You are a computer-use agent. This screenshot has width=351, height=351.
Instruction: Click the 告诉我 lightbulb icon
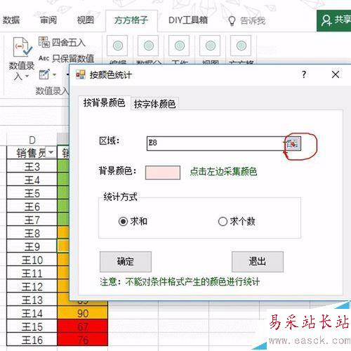[x=232, y=21]
